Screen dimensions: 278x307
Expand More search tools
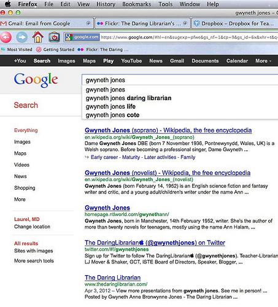[34, 261]
